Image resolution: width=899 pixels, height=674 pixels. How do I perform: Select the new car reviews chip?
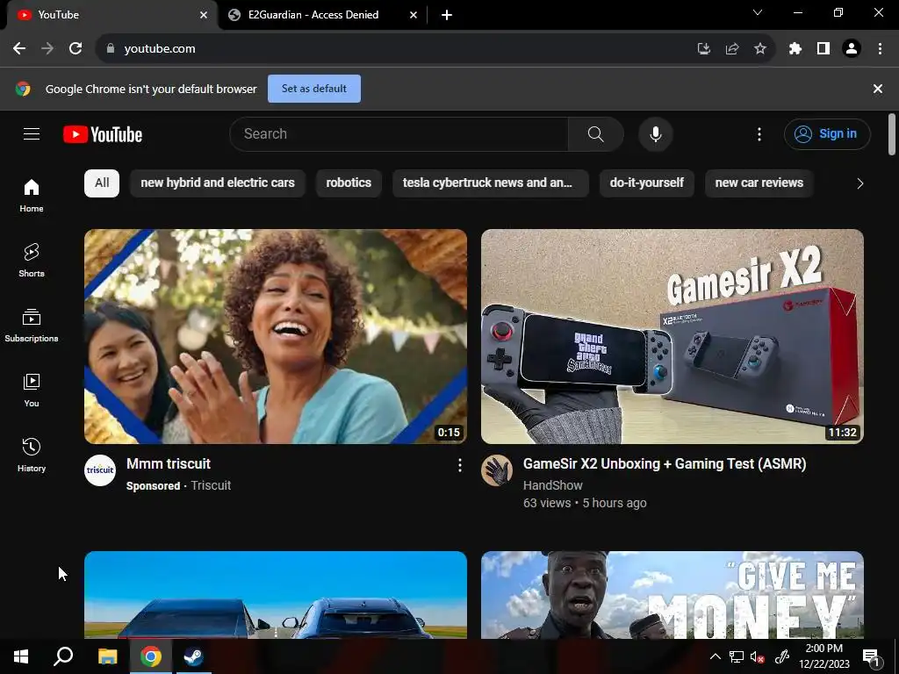coord(759,183)
